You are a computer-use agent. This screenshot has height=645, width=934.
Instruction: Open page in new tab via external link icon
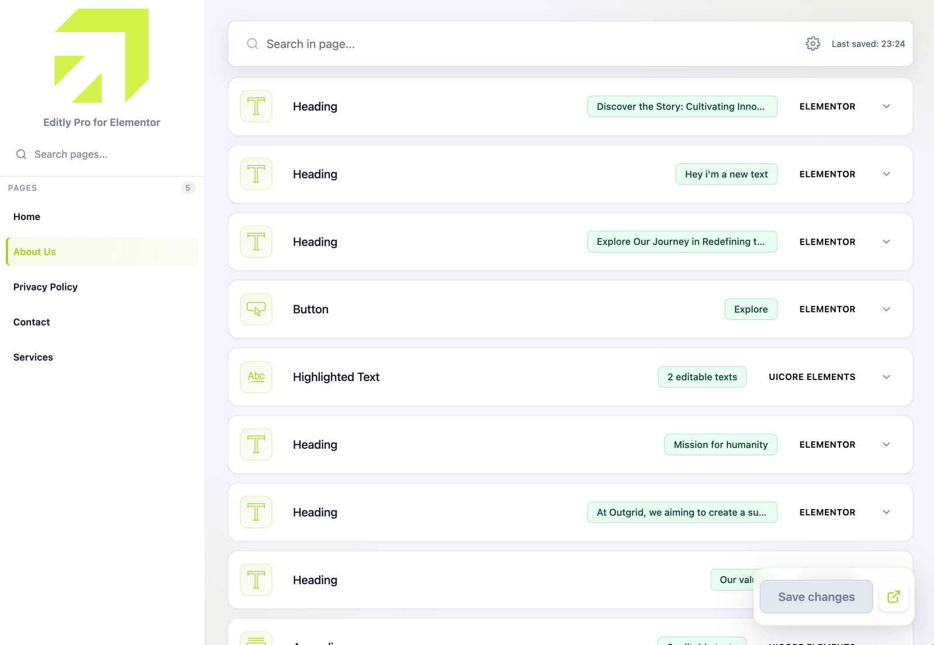[x=893, y=597]
